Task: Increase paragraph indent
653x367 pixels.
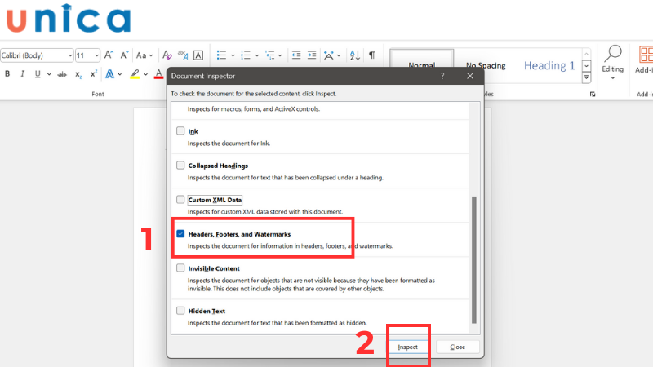Action: (x=312, y=55)
